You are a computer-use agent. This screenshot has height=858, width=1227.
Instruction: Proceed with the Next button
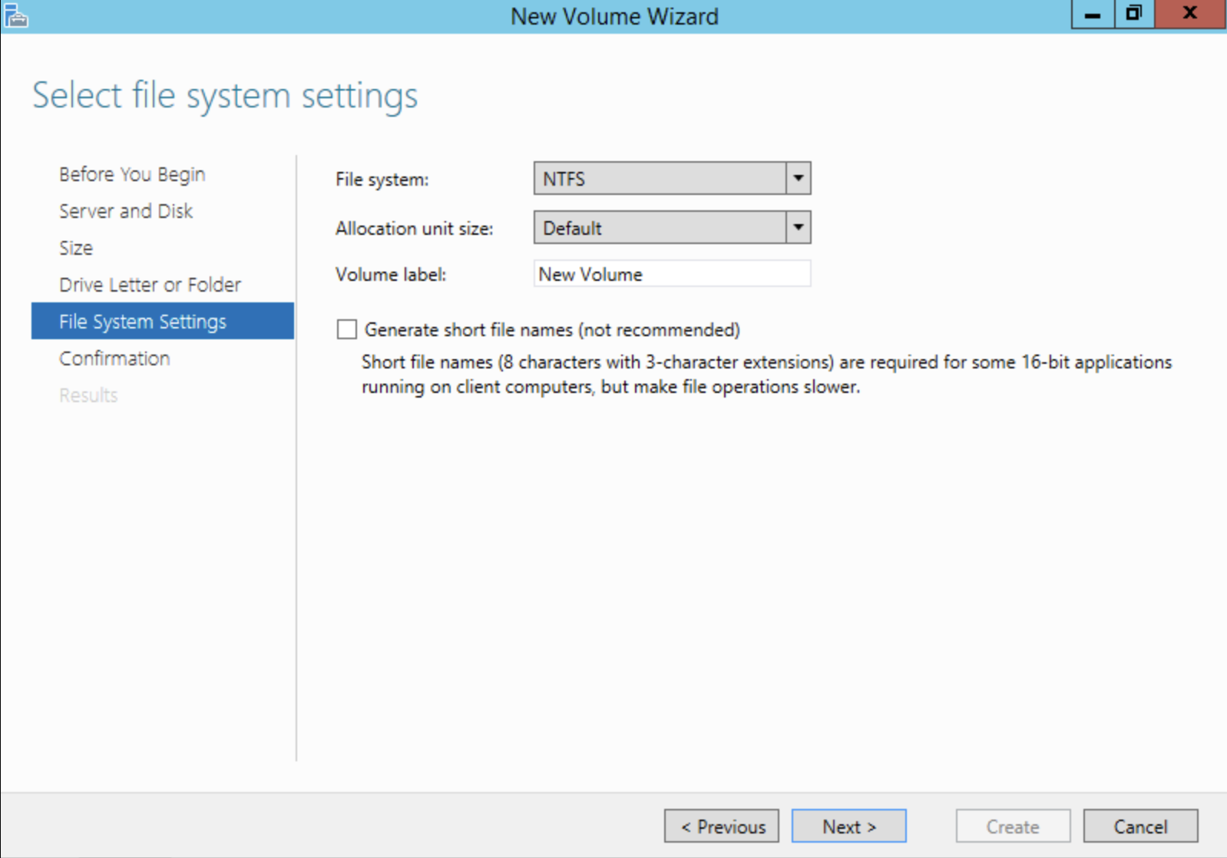click(x=848, y=827)
